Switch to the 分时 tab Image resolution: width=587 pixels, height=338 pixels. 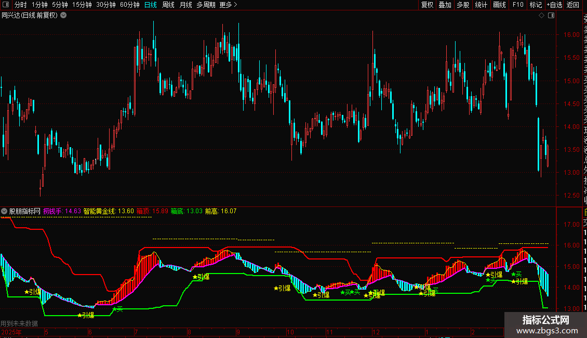click(x=21, y=5)
